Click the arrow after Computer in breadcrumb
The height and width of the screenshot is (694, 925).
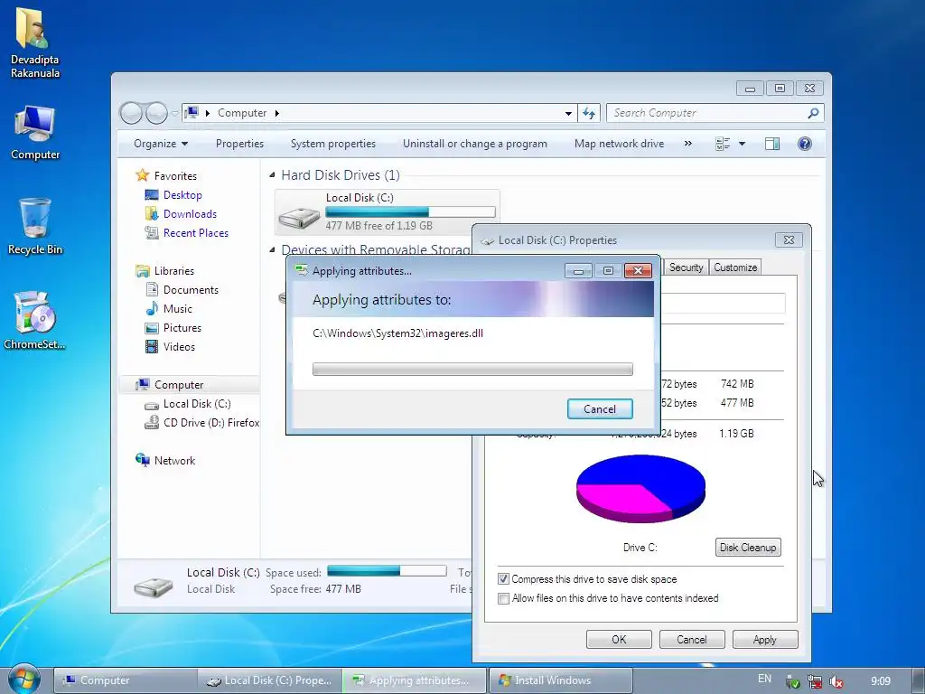[x=276, y=113]
